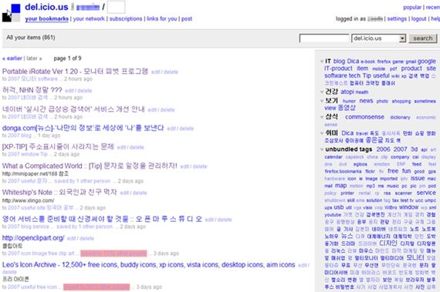Edit the [XP-TIP] bookmark

click(x=121, y=147)
